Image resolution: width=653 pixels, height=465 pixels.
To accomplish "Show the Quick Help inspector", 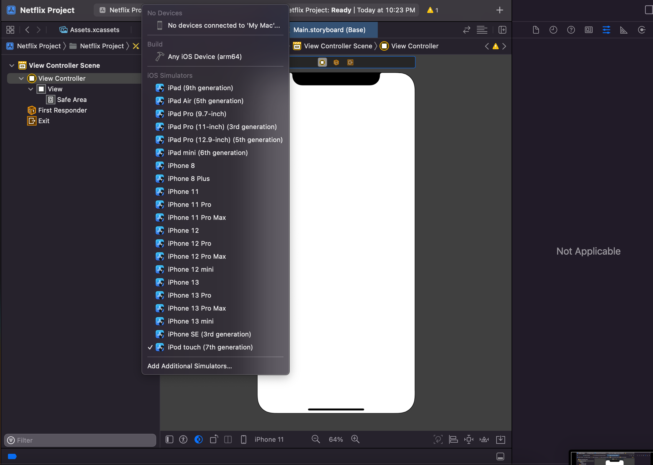I will [x=571, y=30].
